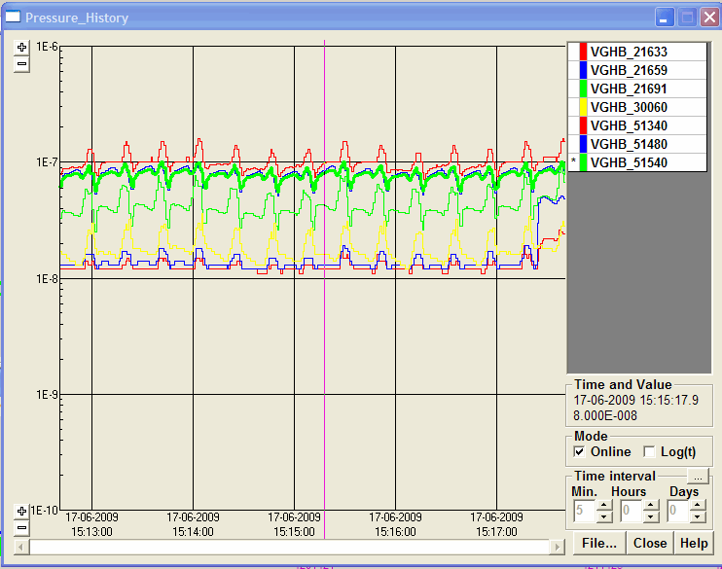722x569 pixels.
Task: Select VGHB_51480 gauge entry
Action: (637, 144)
